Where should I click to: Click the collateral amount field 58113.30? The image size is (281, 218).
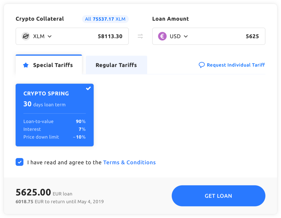110,36
